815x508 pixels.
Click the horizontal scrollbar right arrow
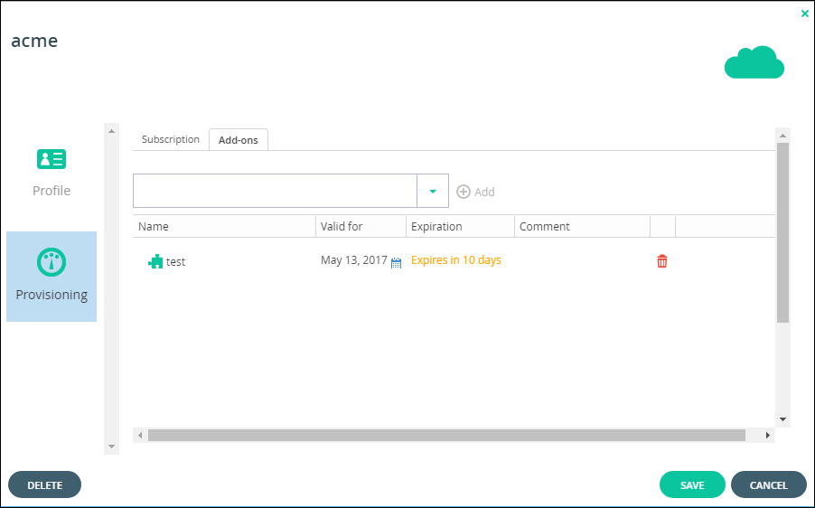(x=768, y=435)
